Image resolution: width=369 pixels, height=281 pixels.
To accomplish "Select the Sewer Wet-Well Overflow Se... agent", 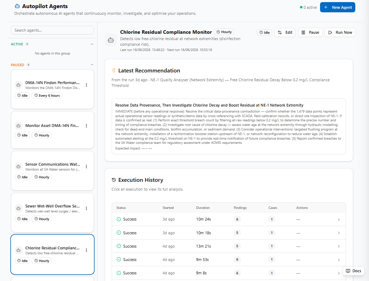I will coord(52,212).
